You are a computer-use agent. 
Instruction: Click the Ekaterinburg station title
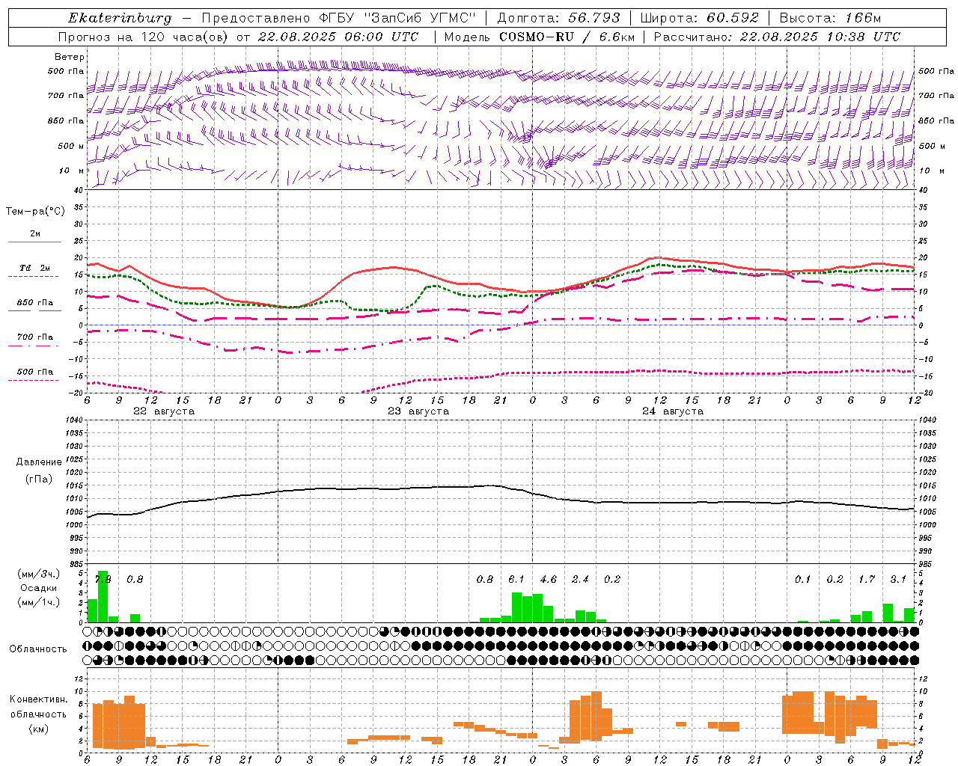pyautogui.click(x=120, y=18)
